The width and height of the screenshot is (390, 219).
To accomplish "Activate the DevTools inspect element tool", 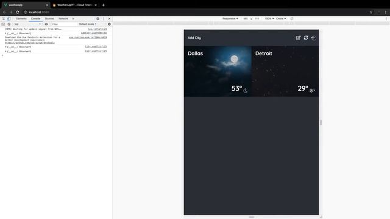I will (x=3, y=19).
